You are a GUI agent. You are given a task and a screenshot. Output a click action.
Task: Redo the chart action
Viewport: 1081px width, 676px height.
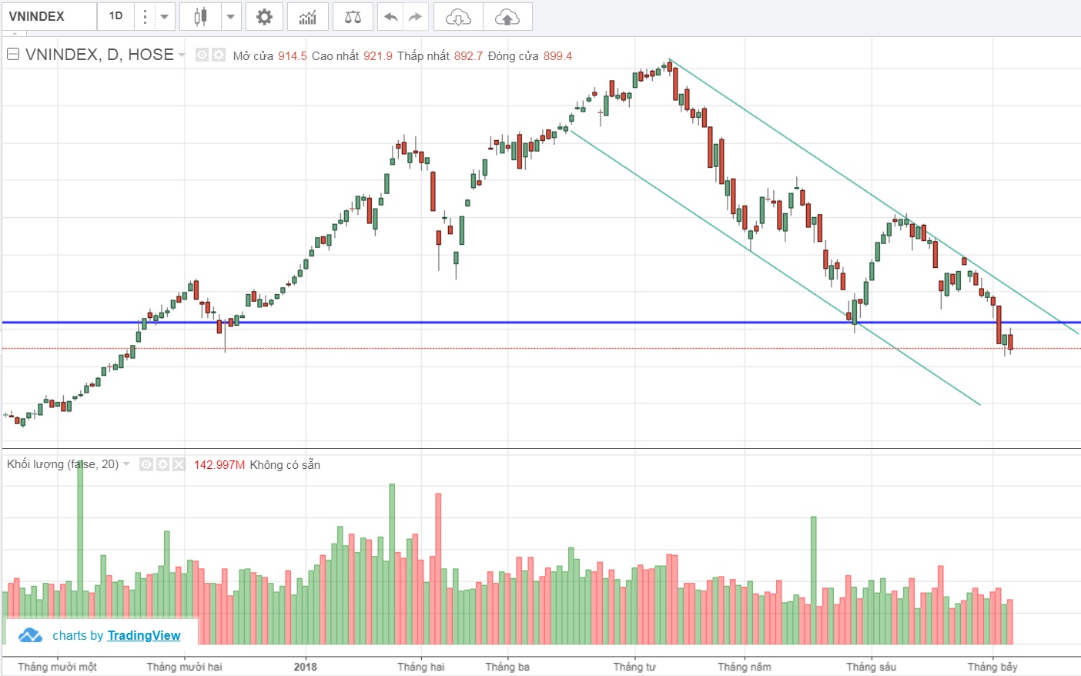tap(415, 16)
